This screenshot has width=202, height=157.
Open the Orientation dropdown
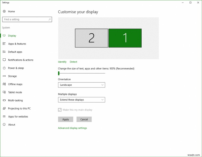click(81, 85)
